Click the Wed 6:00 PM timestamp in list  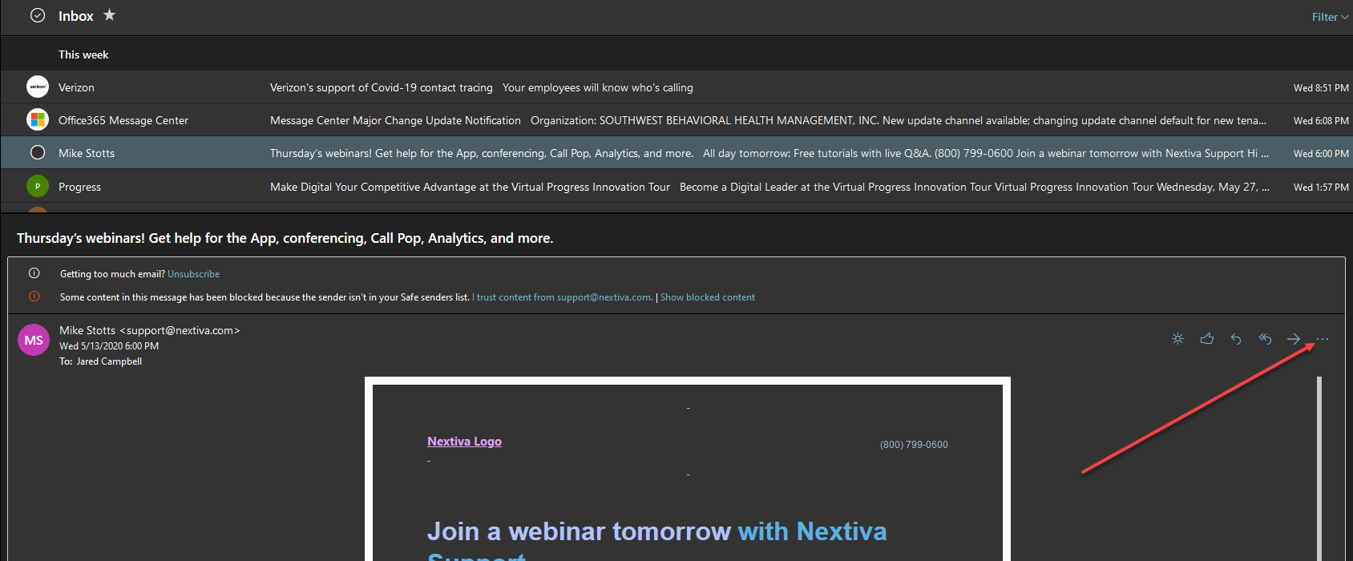(1321, 153)
